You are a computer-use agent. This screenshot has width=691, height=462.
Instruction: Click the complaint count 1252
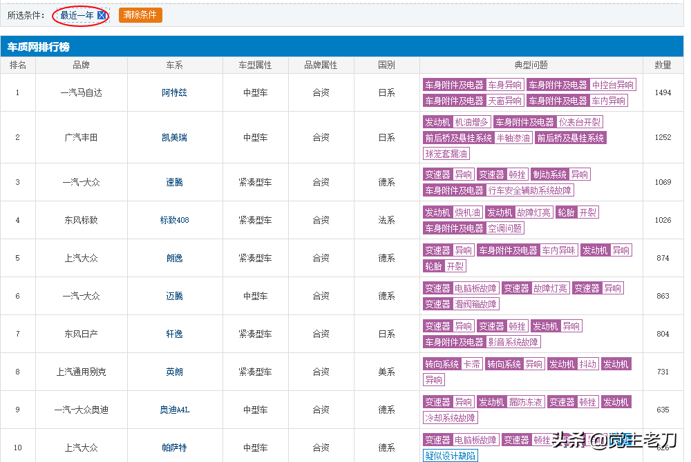[x=663, y=138]
